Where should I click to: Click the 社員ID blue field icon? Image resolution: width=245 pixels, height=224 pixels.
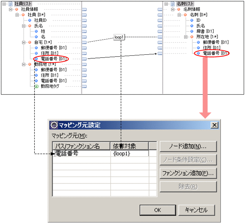pyautogui.click(x=30, y=20)
